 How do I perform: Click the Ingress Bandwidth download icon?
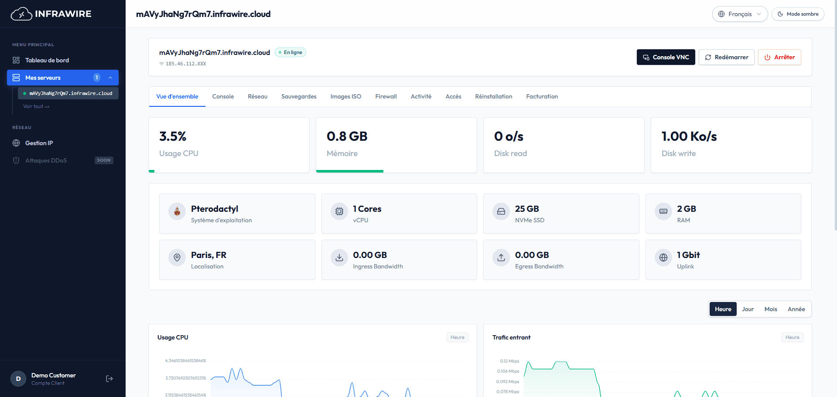click(339, 258)
